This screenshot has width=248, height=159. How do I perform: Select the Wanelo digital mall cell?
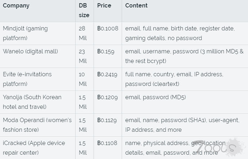[x=30, y=52]
